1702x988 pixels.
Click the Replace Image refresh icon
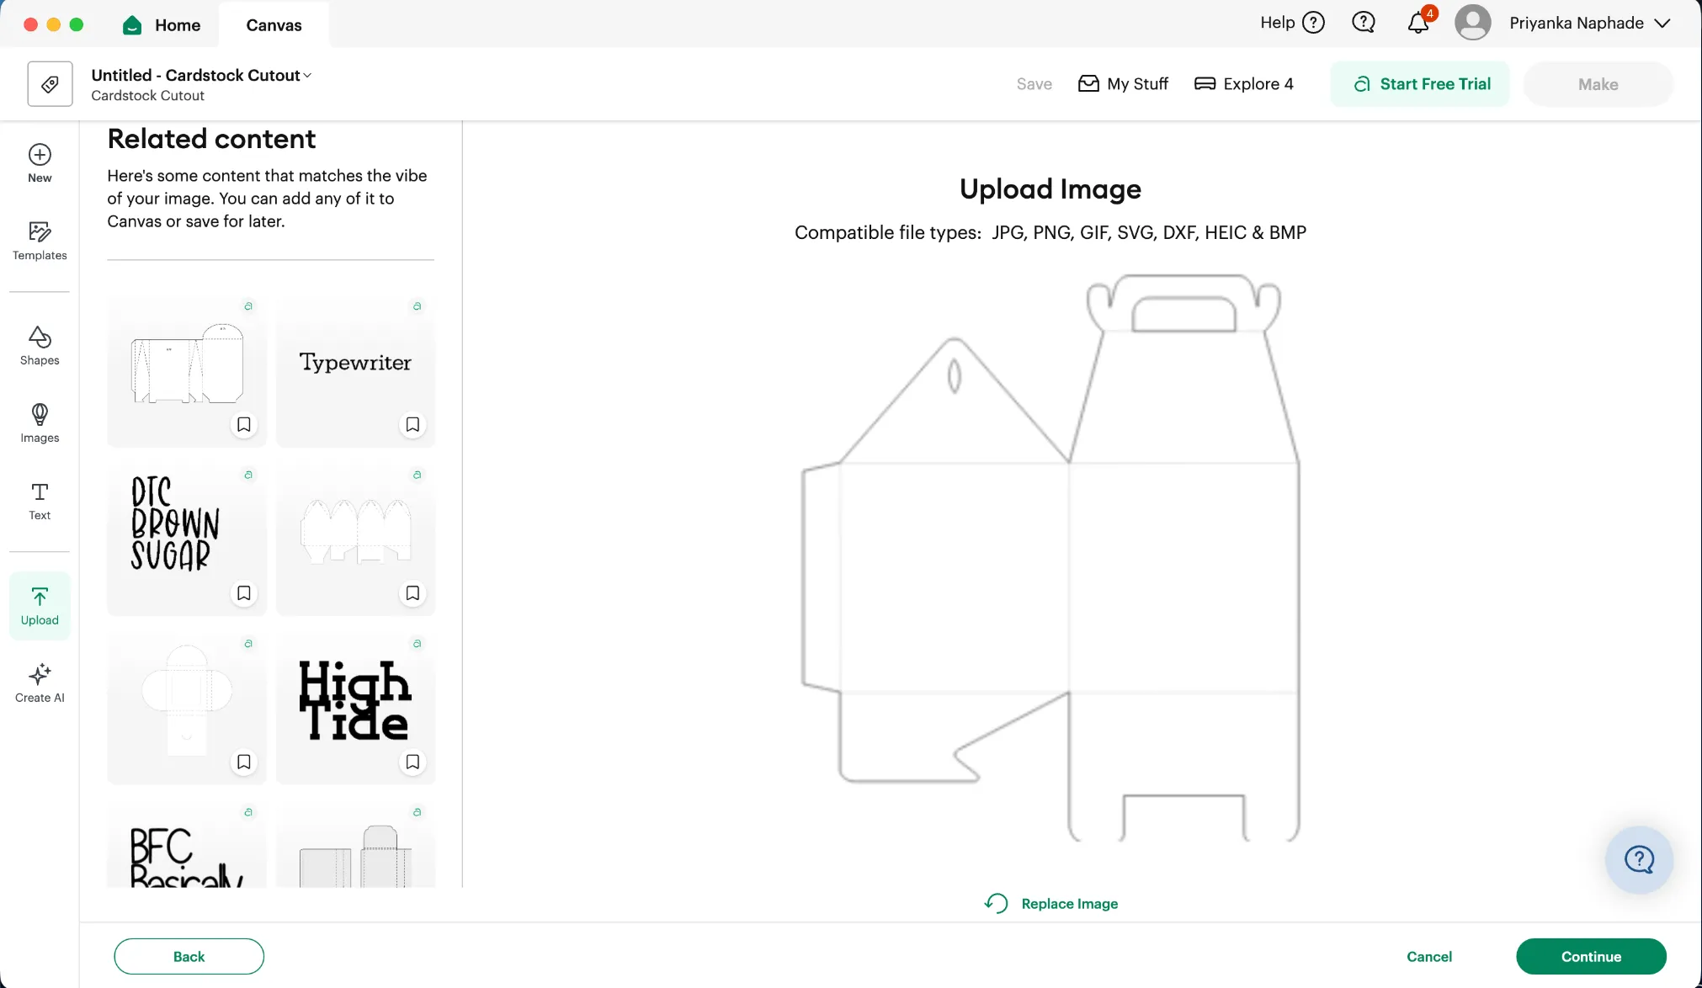pos(997,903)
